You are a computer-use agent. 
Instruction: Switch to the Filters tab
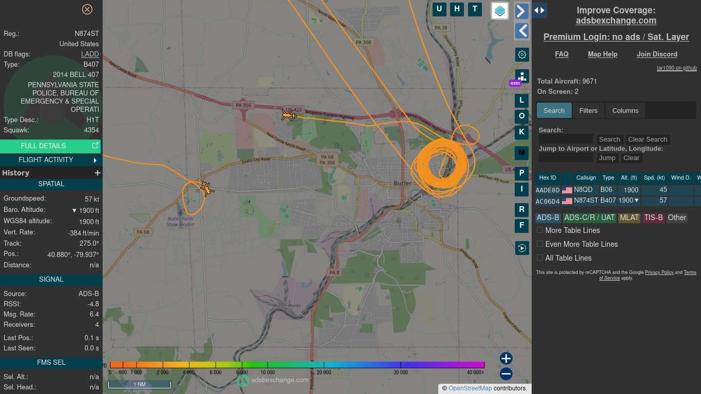[x=589, y=110]
